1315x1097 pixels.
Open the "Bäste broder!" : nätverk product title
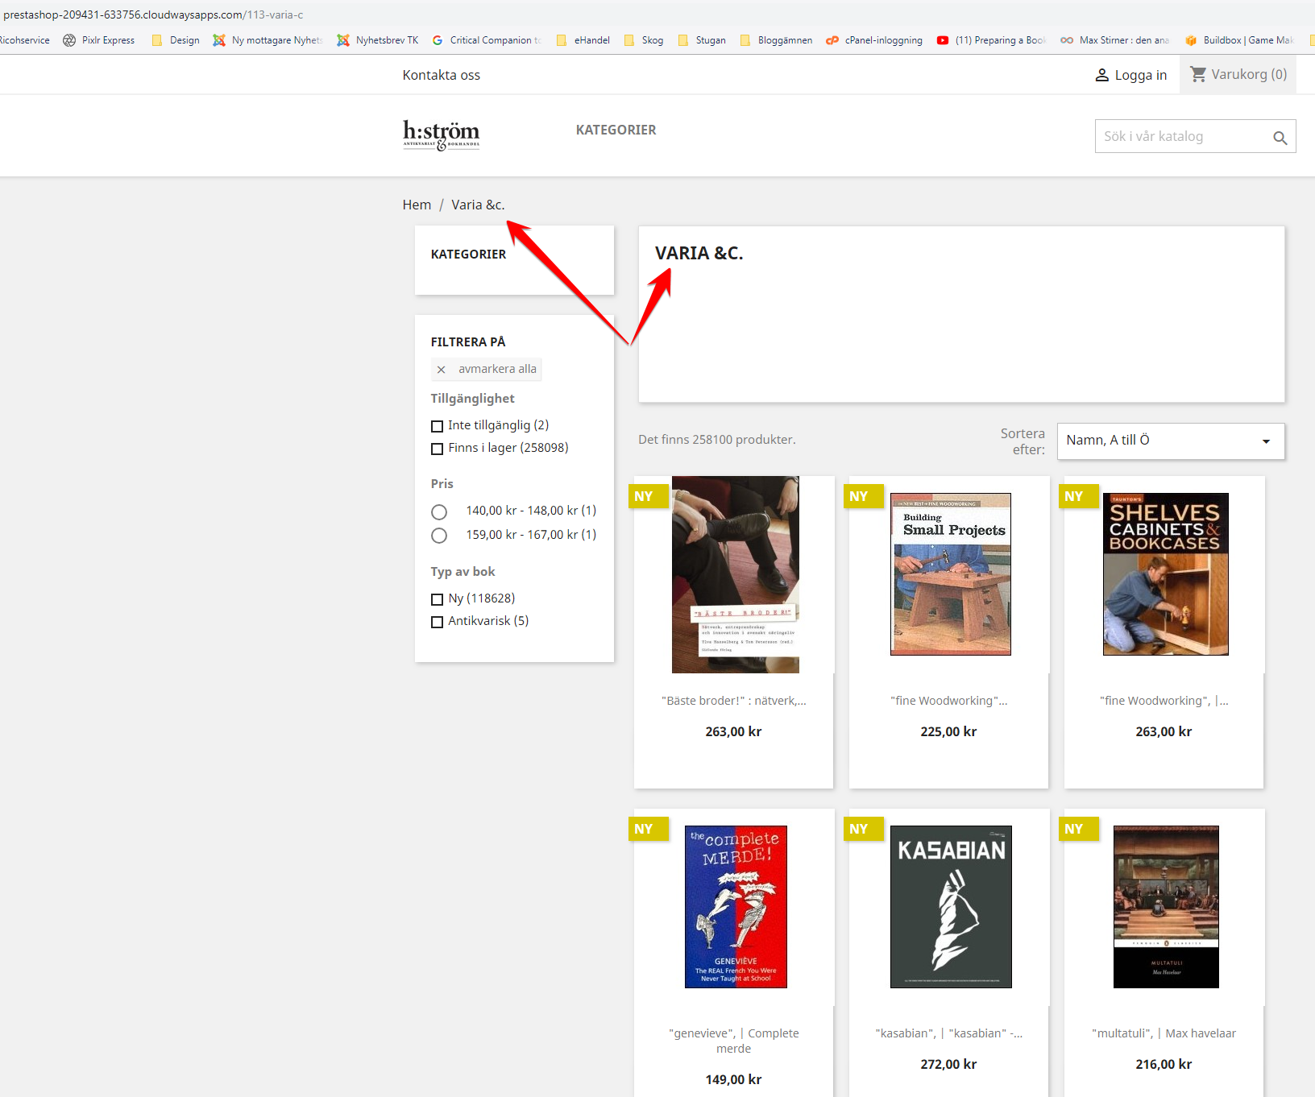pyautogui.click(x=734, y=701)
